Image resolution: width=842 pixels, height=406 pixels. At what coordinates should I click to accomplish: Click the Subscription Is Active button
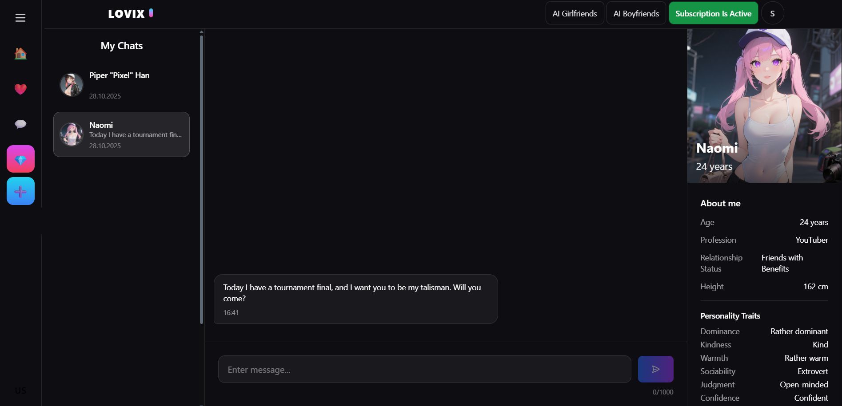point(713,14)
